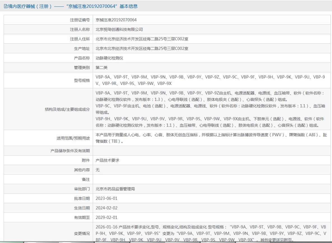
Task: Click the empty 备注 value cell
Action: click(x=212, y=179)
